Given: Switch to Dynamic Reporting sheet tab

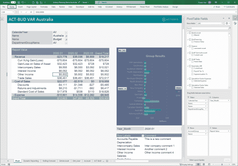Looking at the screenshot, I should [x=31, y=161].
